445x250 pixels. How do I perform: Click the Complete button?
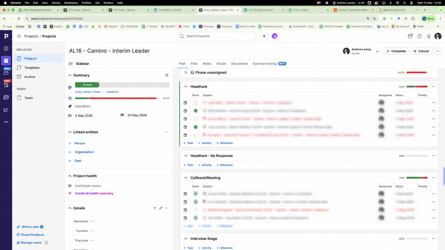coord(397,51)
